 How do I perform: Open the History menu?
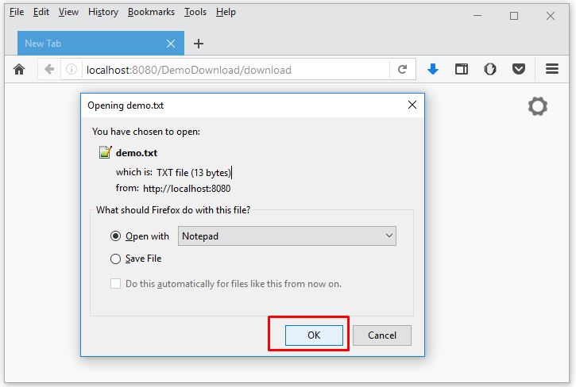point(103,12)
